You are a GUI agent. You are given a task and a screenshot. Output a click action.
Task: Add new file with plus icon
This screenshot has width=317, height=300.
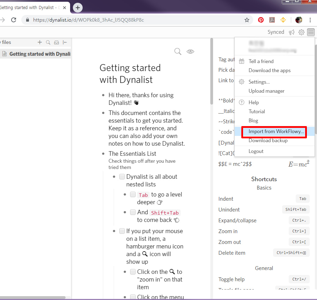tap(40, 42)
